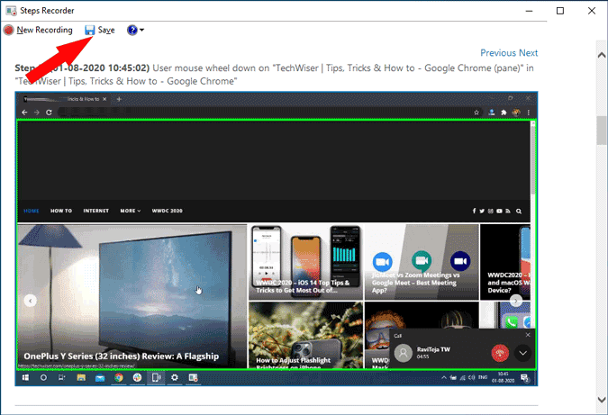Click the Save button in toolbar
Screen dimensions: 608x415
[x=100, y=30]
